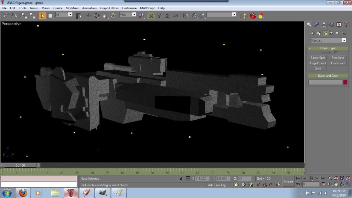Create a Free Spot light
352x198 pixels.
click(338, 58)
